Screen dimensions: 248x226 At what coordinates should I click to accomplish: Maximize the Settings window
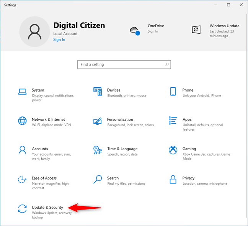pyautogui.click(x=228, y=5)
